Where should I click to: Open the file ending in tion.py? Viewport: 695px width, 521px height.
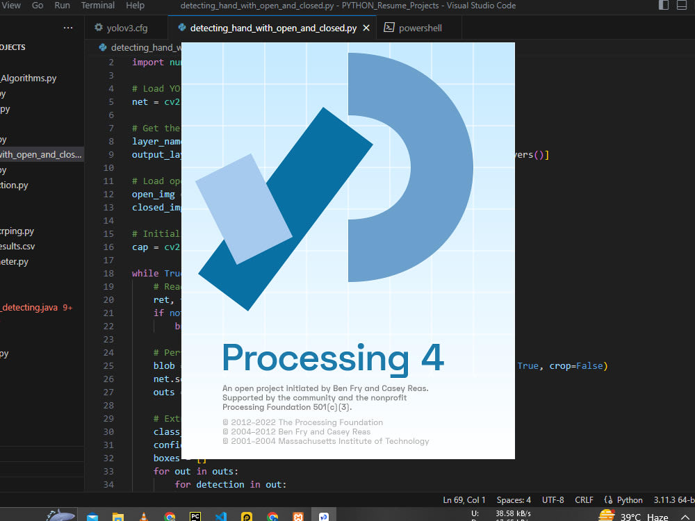coord(14,185)
